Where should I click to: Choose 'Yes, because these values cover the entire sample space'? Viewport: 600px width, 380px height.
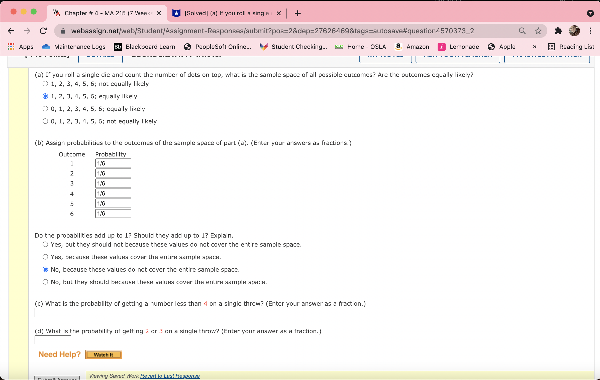(x=45, y=257)
